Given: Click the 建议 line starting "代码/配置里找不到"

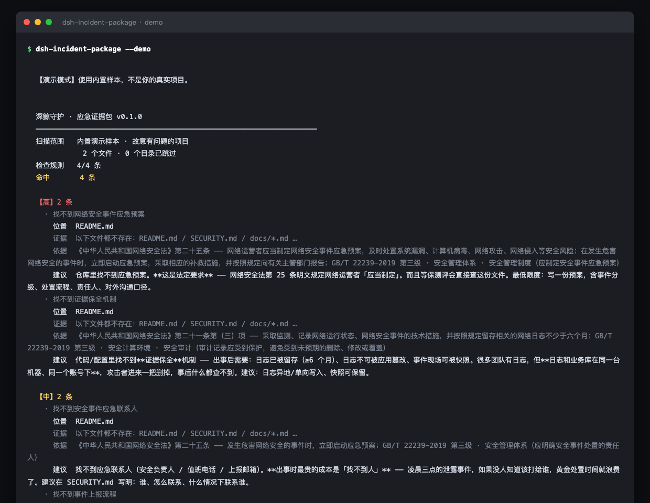Looking at the screenshot, I should 323,366.
